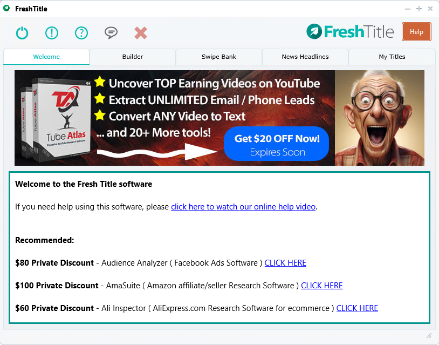Open the Swipe Bank tab
This screenshot has height=345, width=439.
click(219, 57)
